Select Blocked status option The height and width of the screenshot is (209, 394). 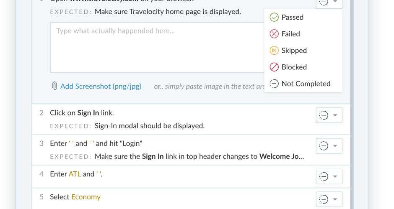(x=294, y=67)
